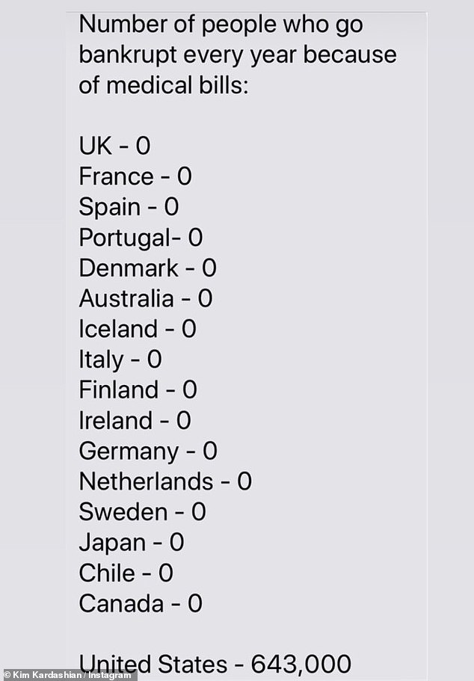The image size is (474, 681).
Task: Click the Ireland - 0 entry
Action: tap(135, 420)
